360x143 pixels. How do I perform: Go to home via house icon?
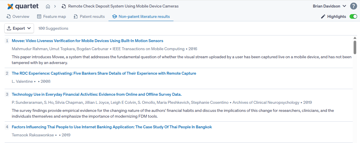48,6
